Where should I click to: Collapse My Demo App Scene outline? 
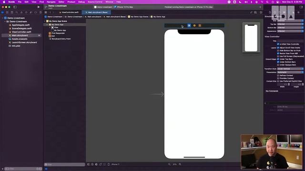[45, 21]
